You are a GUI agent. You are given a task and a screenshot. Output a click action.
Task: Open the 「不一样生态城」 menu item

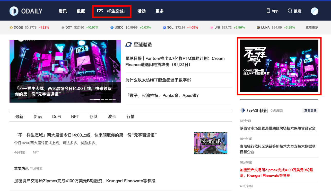[x=112, y=11]
